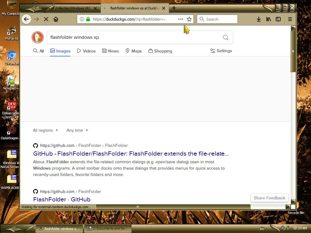Select the Chromium desktop shortcut

pyautogui.click(x=12, y=58)
